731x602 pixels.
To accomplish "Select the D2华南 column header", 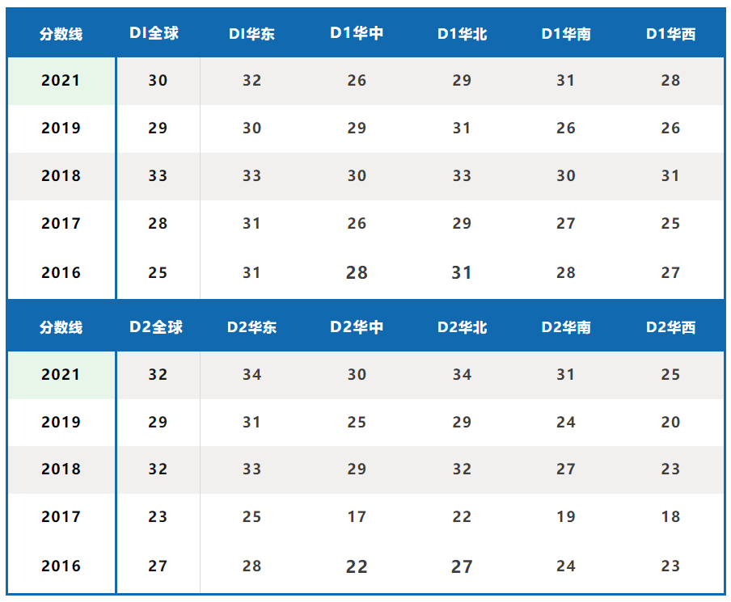I will 566,327.
